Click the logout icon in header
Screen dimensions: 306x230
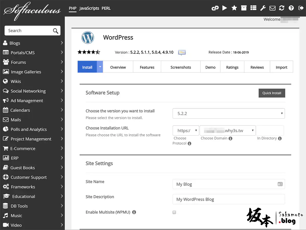pyautogui.click(x=301, y=8)
